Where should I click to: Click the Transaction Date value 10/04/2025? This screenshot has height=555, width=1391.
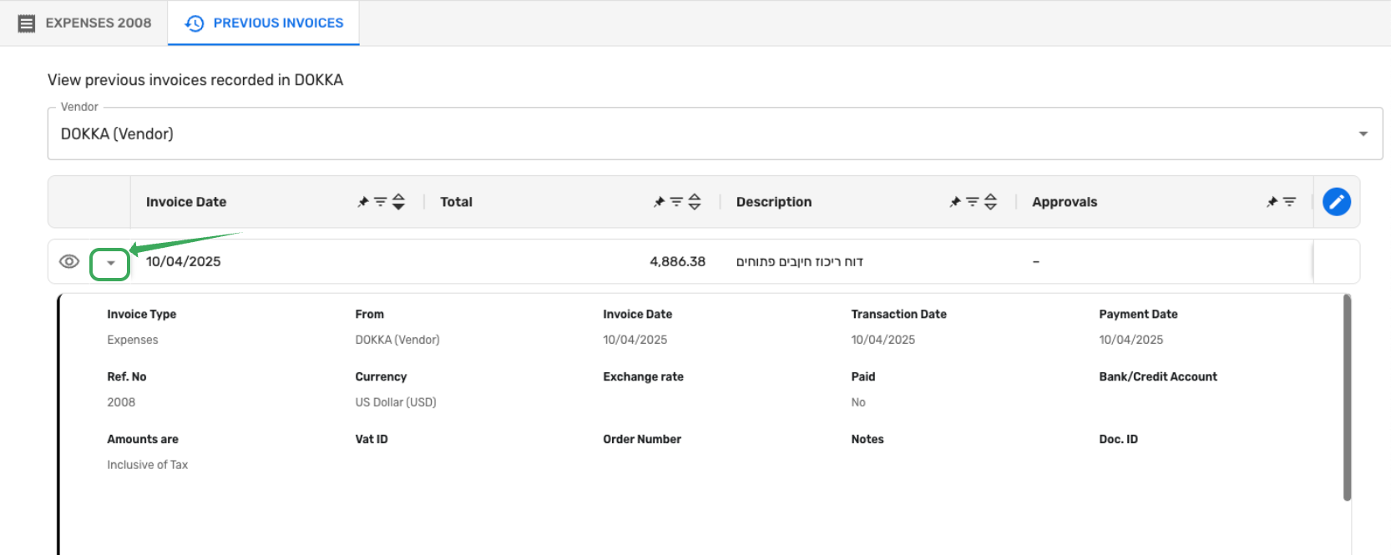[x=883, y=340]
